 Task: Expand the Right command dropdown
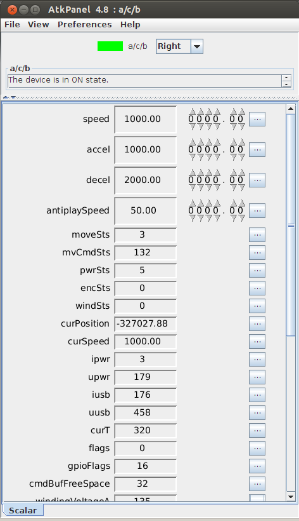(197, 46)
